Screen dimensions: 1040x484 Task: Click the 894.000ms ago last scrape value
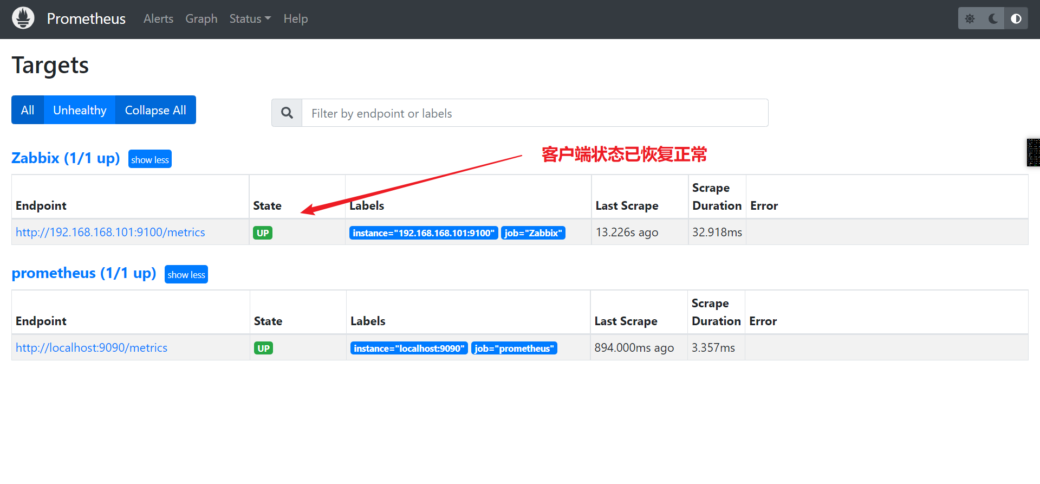pyautogui.click(x=634, y=348)
